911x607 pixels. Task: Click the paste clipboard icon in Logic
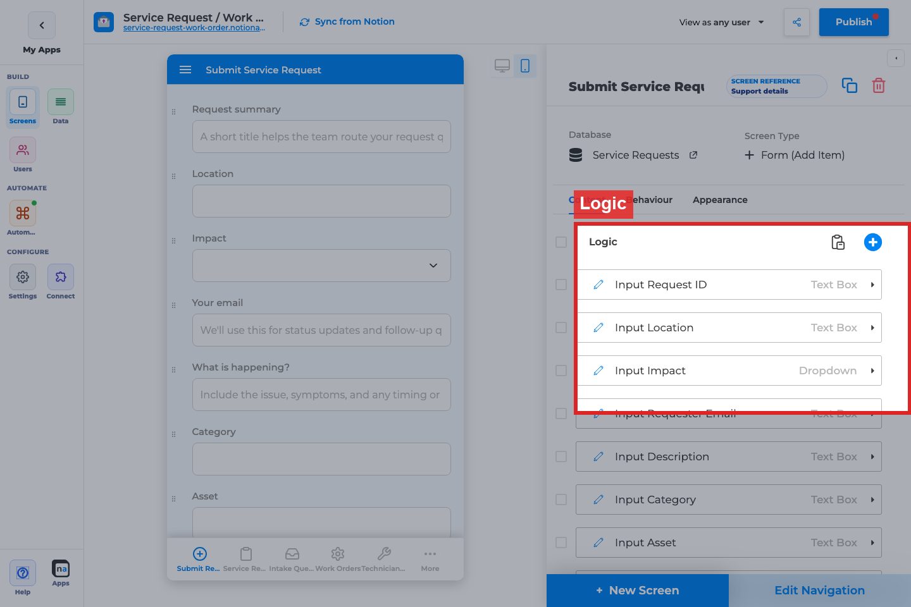[838, 242]
